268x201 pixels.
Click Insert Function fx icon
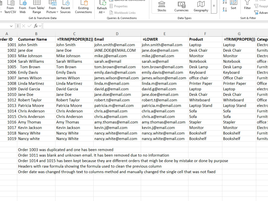pos(36,26)
